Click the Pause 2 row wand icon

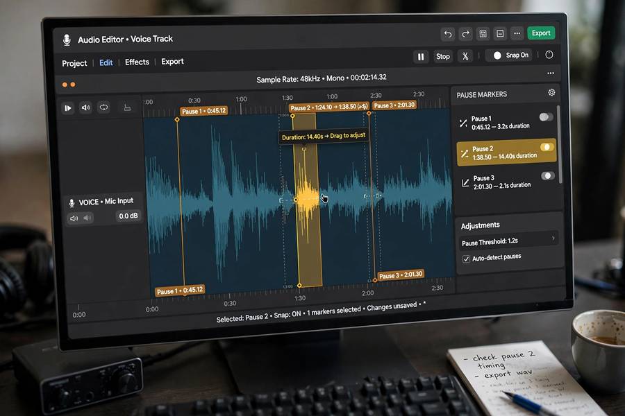(465, 153)
